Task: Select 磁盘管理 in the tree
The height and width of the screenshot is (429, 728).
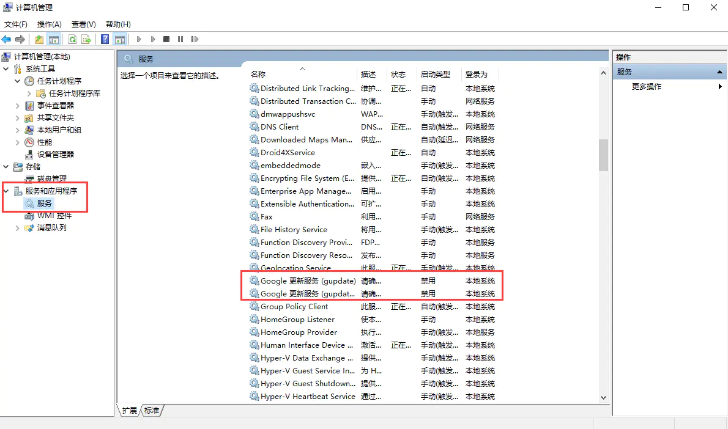Action: coord(51,178)
